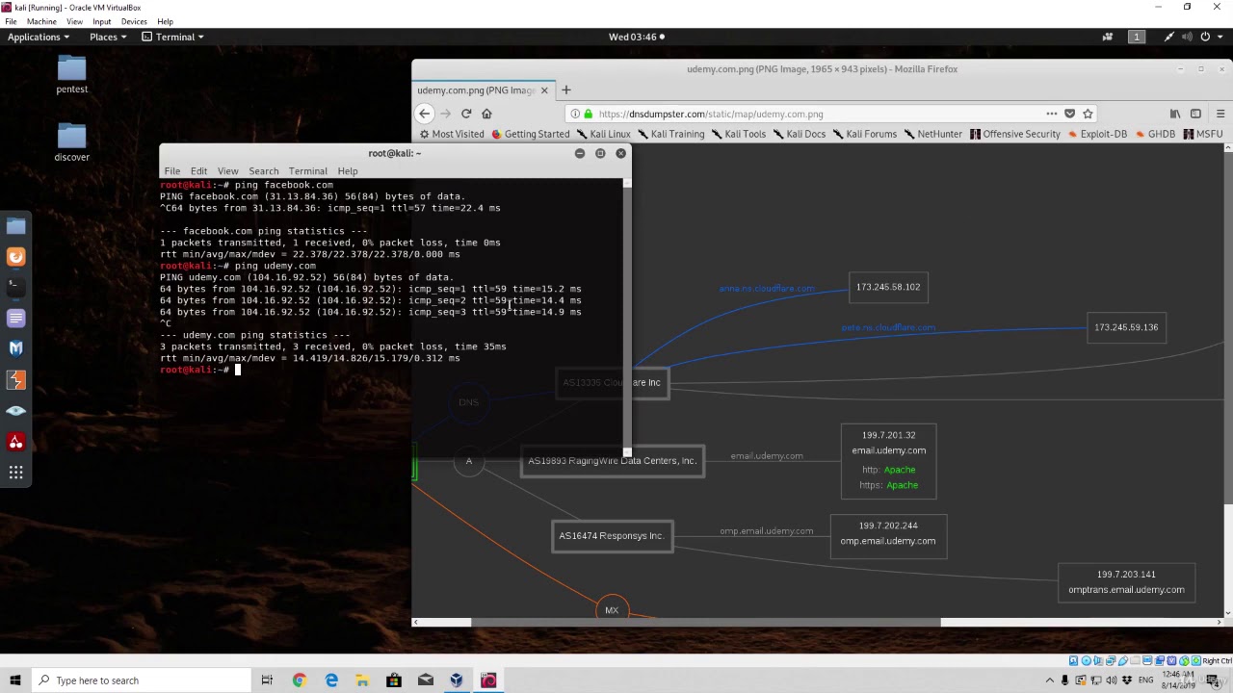Click 173.245.58.102 box in map
This screenshot has height=693, width=1233.
coord(888,287)
